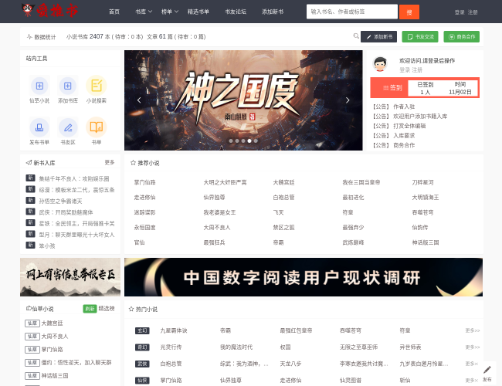The image size is (502, 386).
Task: Open the 发布书单 tool icon
Action: [39, 127]
